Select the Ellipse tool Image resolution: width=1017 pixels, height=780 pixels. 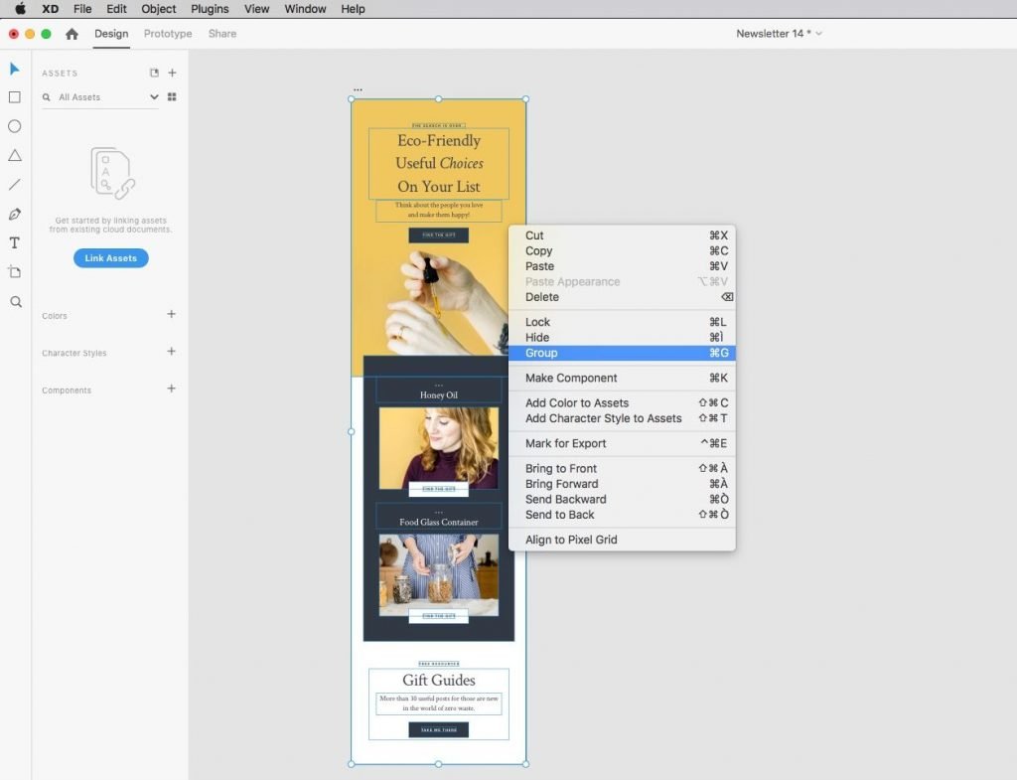click(15, 126)
